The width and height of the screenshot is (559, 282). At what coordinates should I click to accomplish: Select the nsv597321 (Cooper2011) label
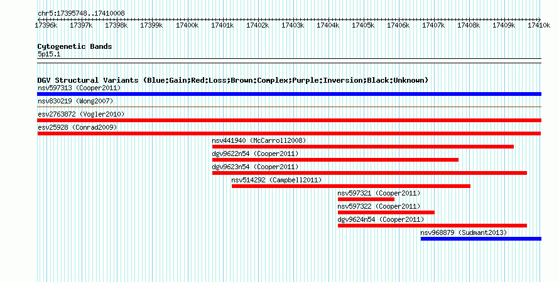(x=379, y=193)
